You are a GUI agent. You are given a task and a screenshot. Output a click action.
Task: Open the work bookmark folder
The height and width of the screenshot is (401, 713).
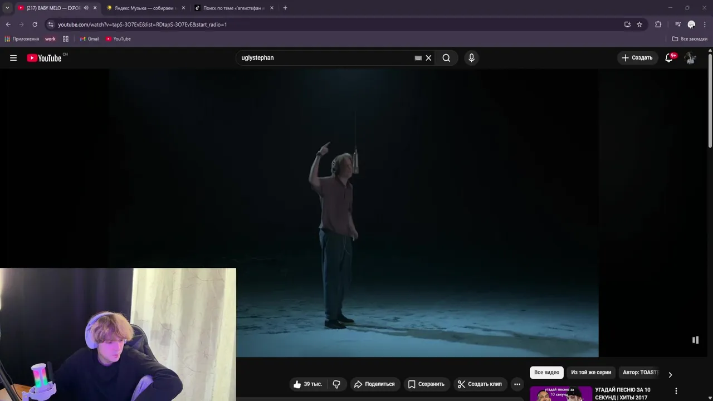50,39
